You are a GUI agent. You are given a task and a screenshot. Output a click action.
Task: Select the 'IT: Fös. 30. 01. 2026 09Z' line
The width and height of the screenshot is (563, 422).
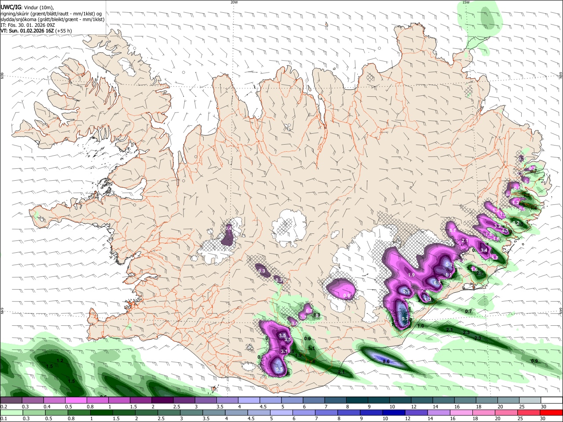28,25
